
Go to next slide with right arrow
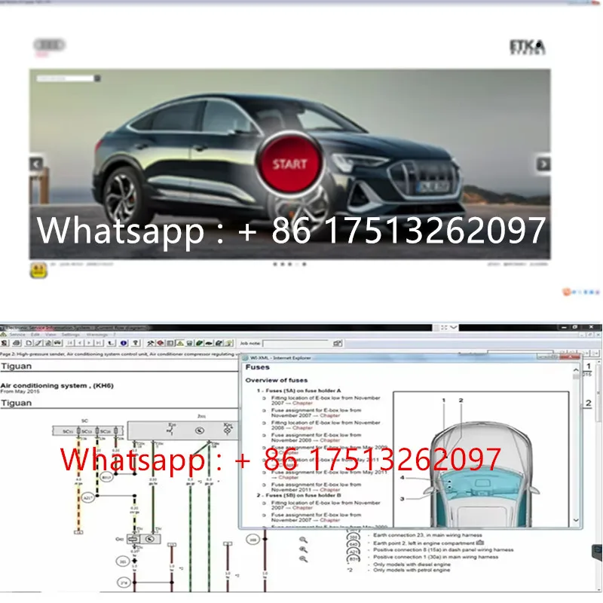(543, 164)
